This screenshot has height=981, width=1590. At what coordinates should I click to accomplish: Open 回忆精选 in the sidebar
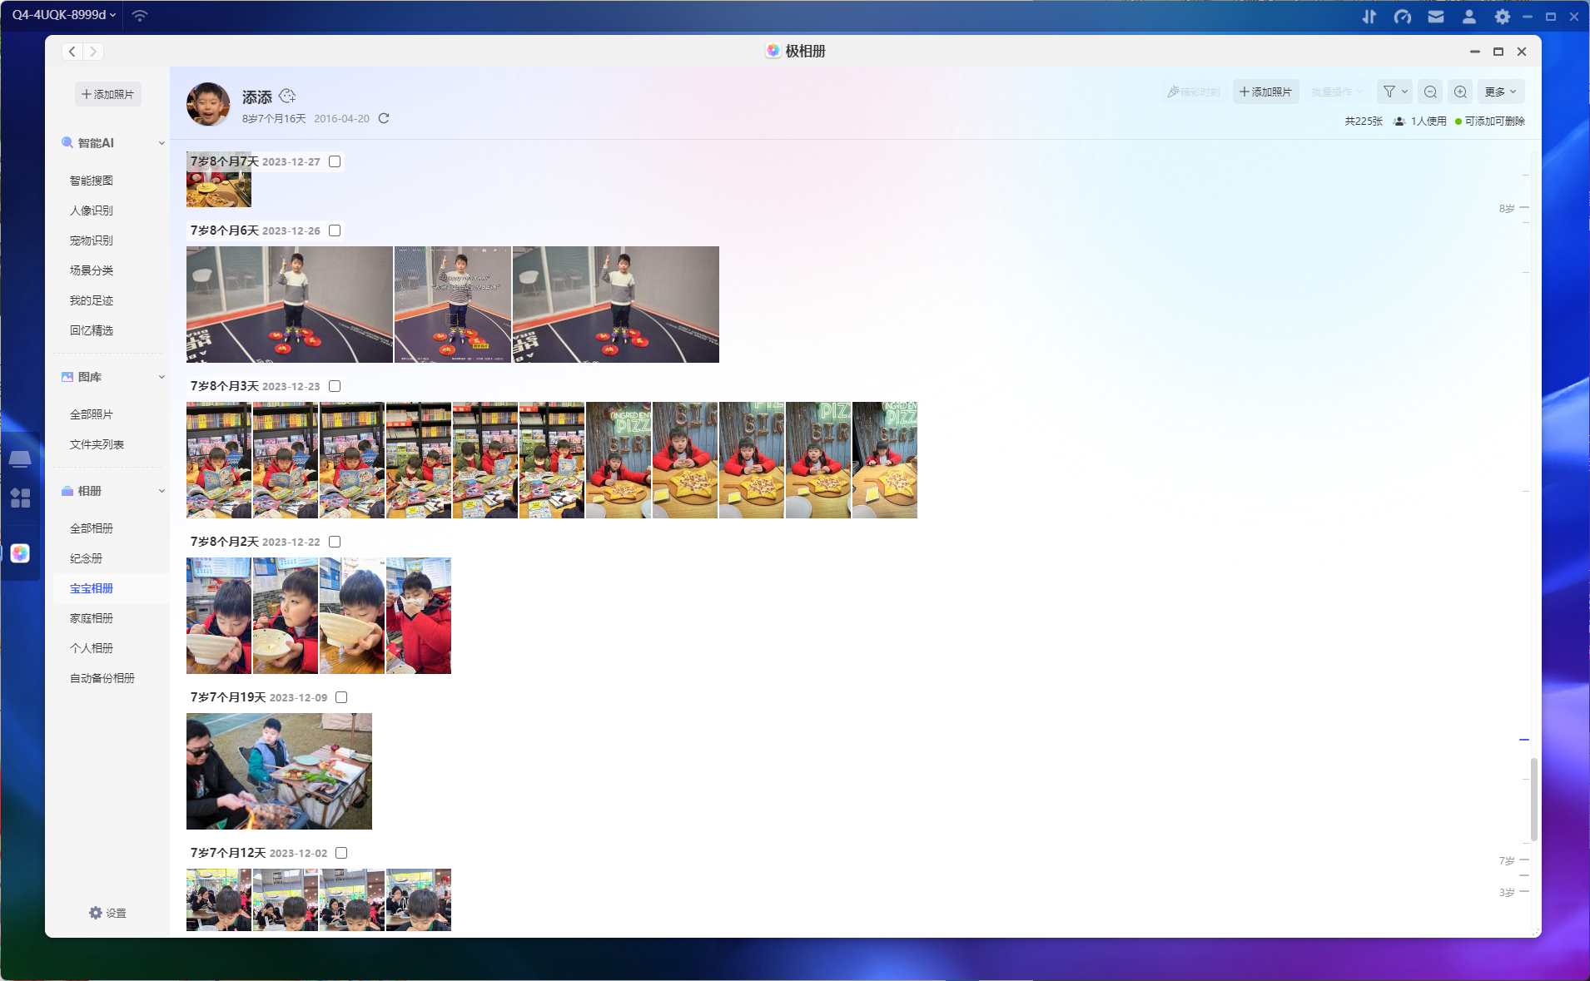[92, 330]
